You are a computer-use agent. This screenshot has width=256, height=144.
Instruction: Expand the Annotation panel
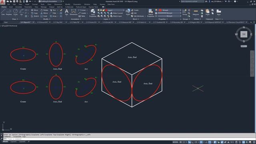pyautogui.click(x=76, y=19)
